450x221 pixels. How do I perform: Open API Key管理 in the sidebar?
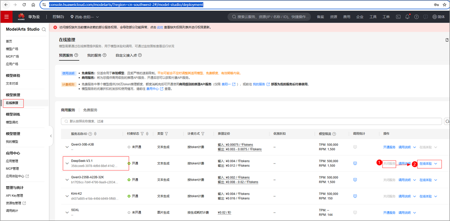tap(14, 196)
